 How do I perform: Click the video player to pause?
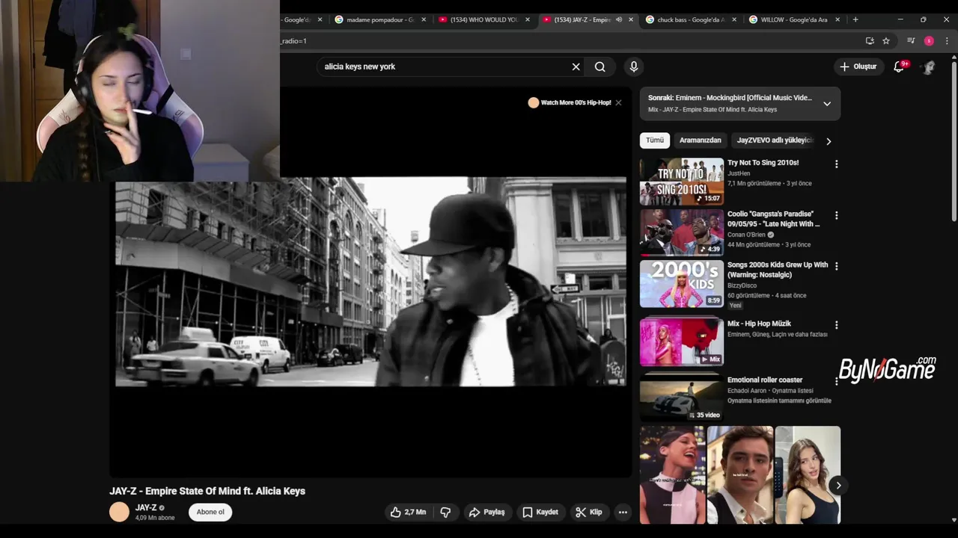tap(370, 282)
